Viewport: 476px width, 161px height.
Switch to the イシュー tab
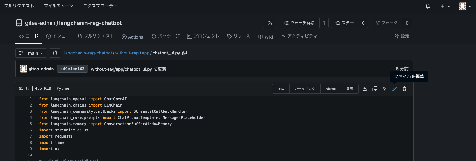[58, 36]
